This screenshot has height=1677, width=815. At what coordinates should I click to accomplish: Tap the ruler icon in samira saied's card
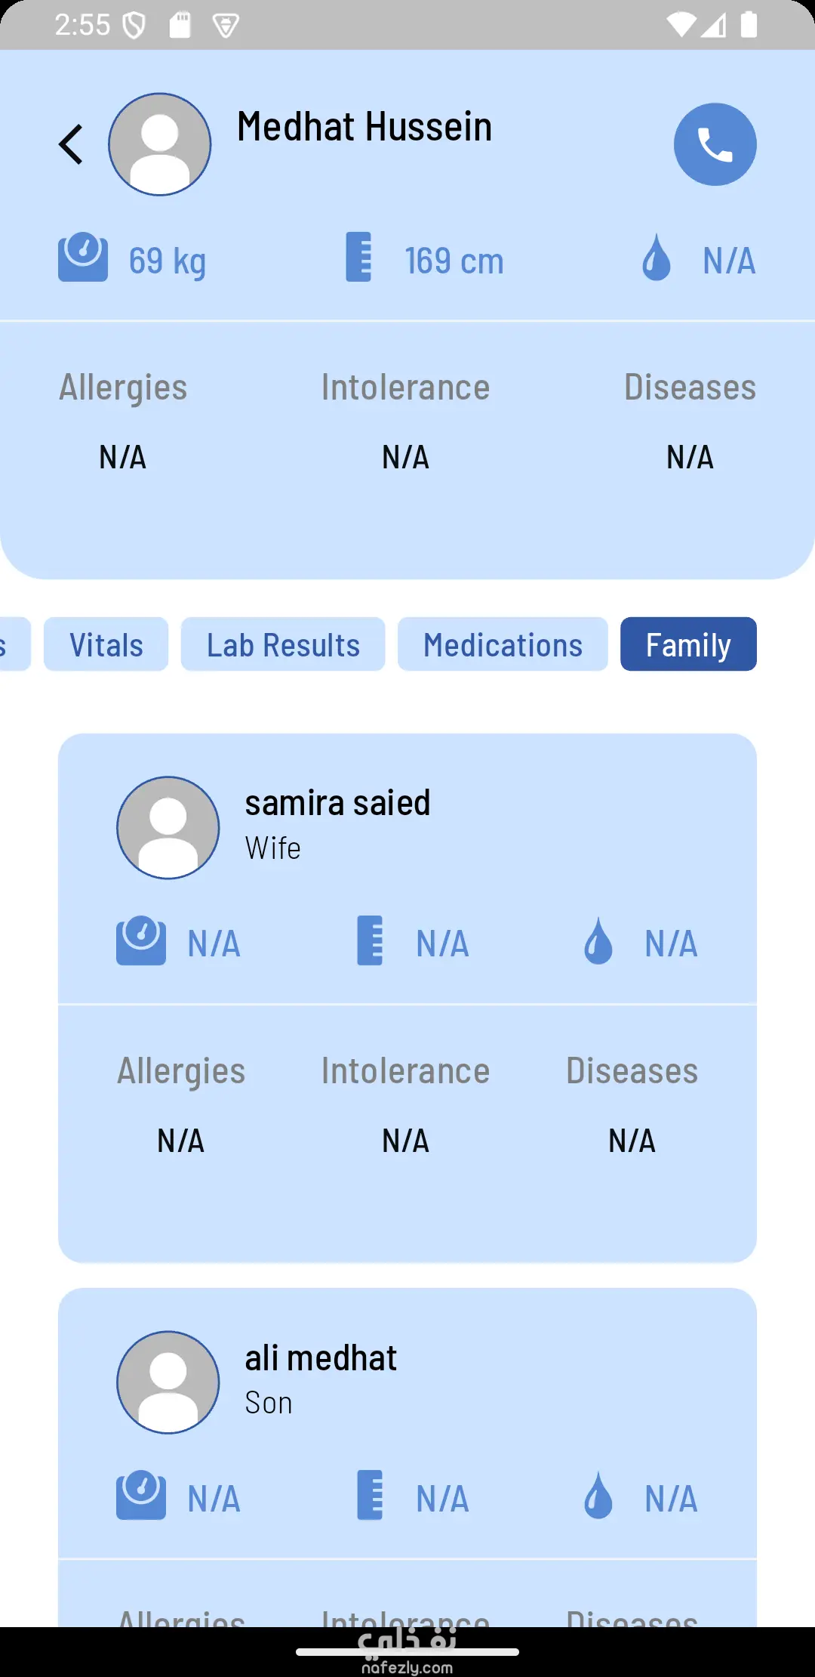tap(370, 940)
